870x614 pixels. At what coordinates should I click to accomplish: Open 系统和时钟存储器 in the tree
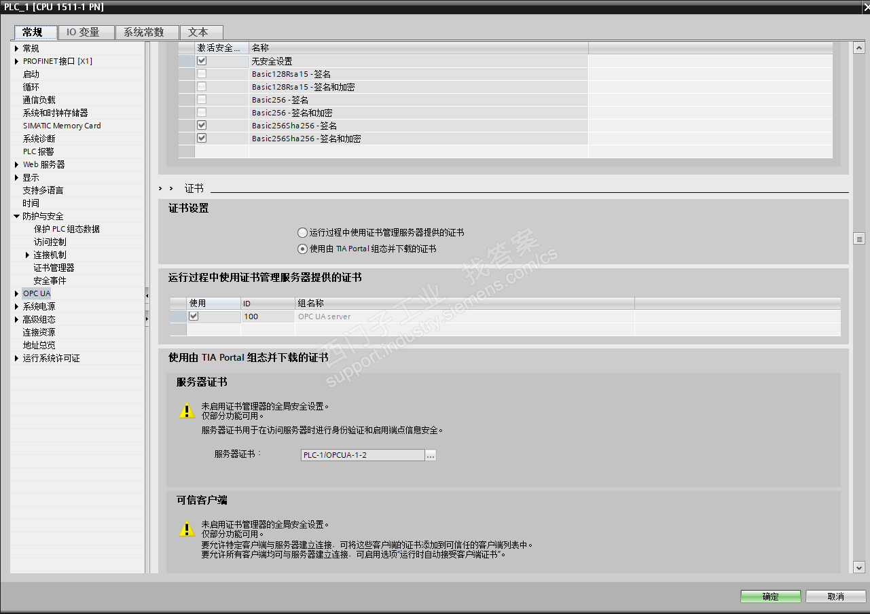tap(55, 113)
